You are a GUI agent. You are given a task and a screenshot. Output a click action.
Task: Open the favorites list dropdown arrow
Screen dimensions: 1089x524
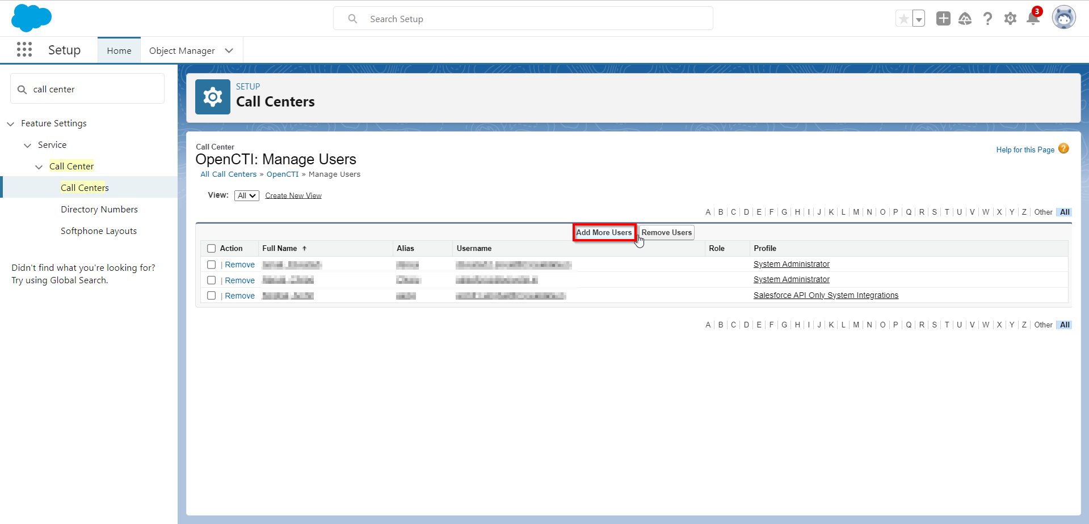point(919,19)
